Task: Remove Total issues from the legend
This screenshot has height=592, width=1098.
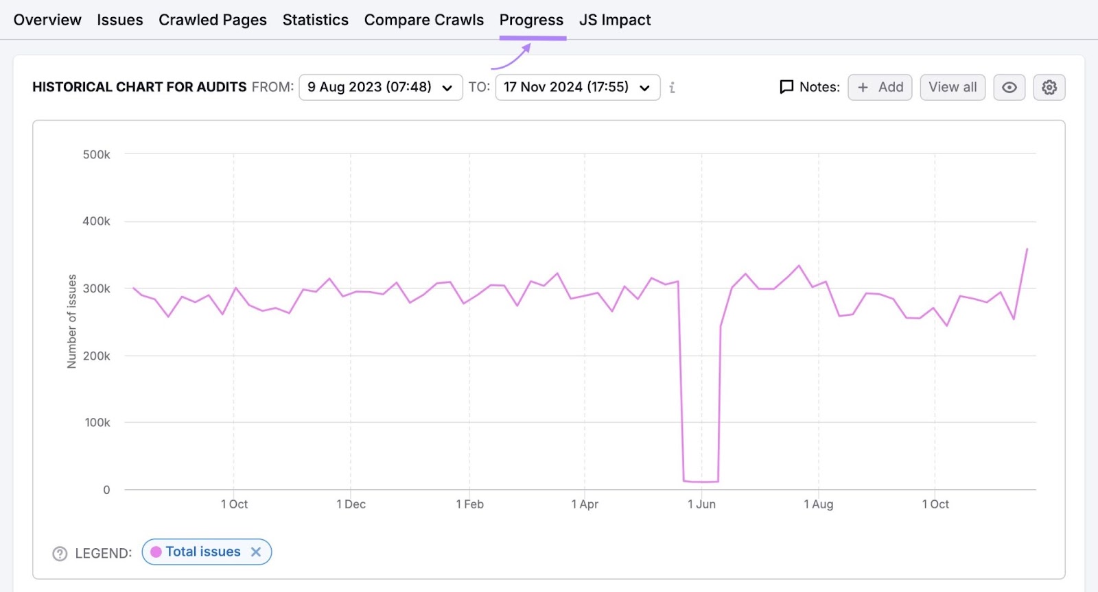Action: click(256, 552)
